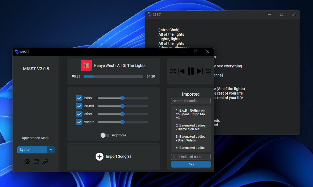Viewport: 313px width, 187px height.
Task: Click the MISST V2.0.5 heading
Action: coord(36,69)
